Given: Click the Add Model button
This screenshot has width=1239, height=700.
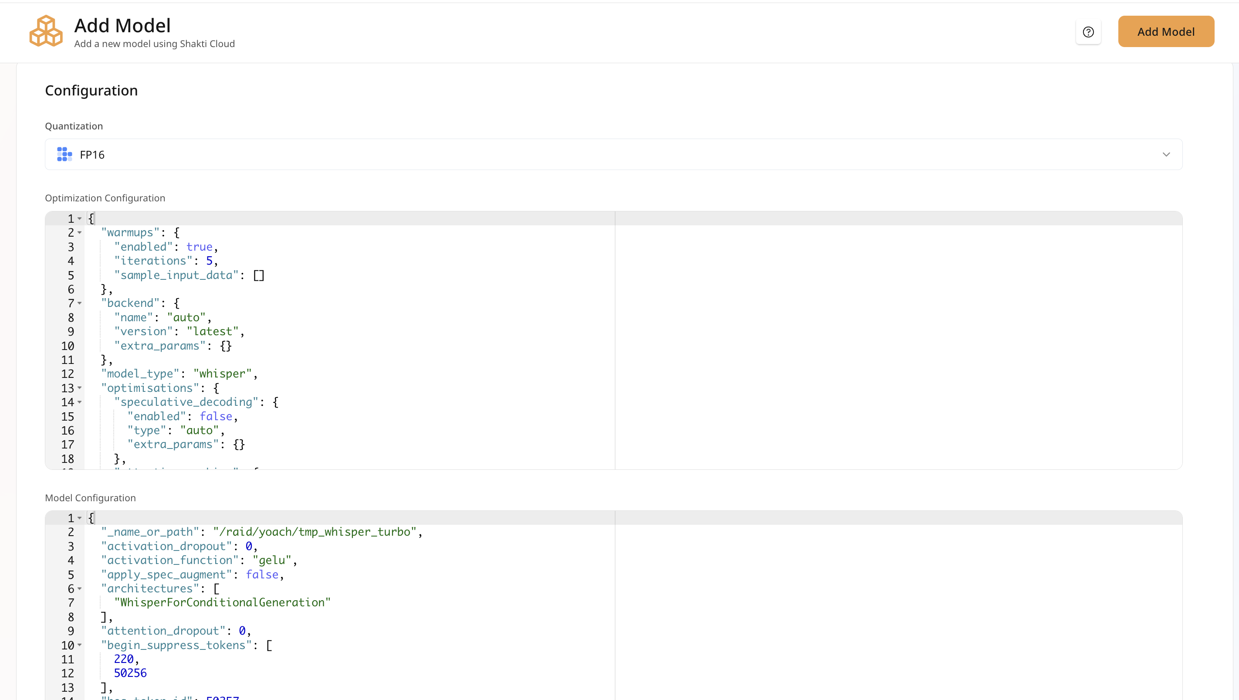Looking at the screenshot, I should tap(1166, 31).
